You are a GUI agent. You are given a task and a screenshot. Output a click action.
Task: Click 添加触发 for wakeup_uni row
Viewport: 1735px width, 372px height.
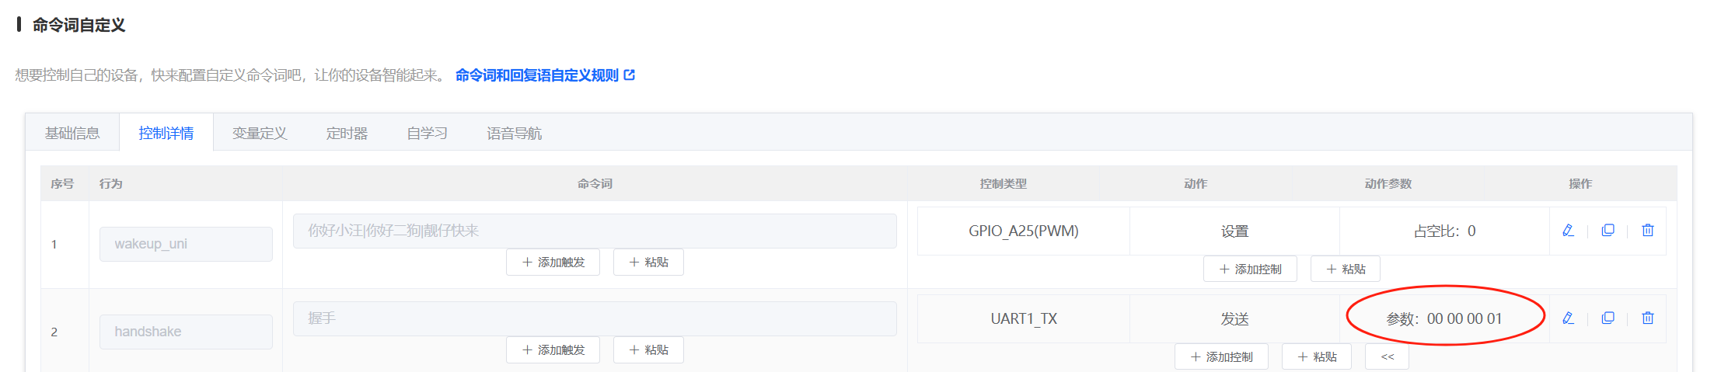[553, 262]
